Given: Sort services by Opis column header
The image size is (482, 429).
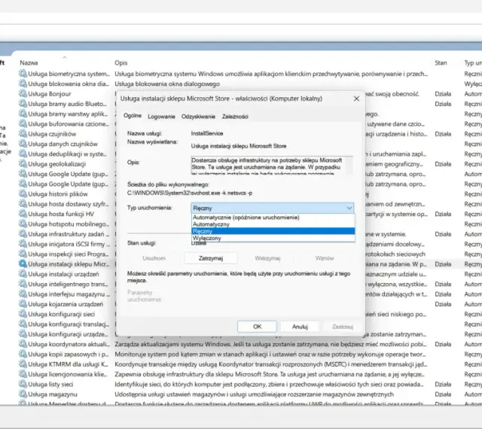Looking at the screenshot, I should coord(120,62).
